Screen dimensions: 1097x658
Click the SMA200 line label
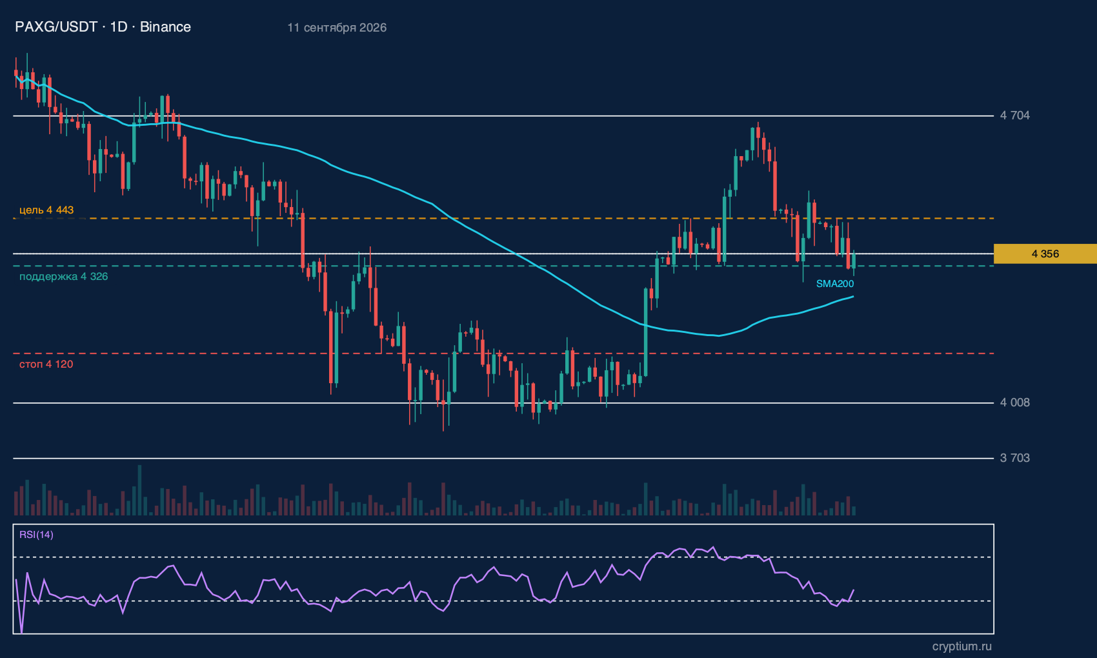835,284
